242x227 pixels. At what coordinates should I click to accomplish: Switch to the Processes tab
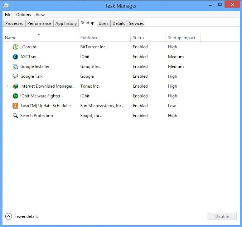tap(14, 23)
